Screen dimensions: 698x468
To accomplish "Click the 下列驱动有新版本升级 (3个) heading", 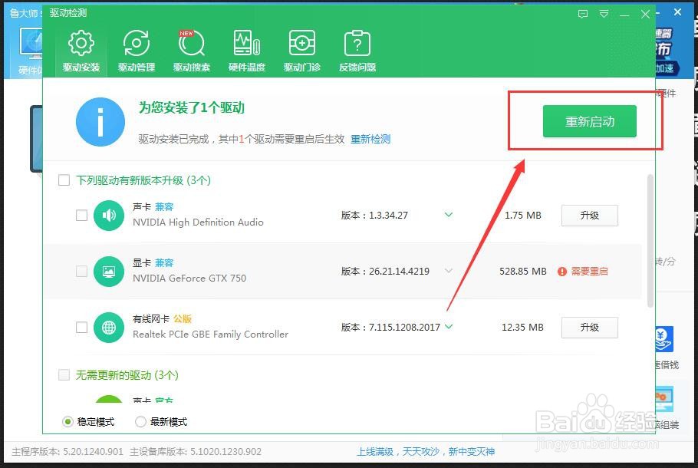I will click(x=143, y=180).
